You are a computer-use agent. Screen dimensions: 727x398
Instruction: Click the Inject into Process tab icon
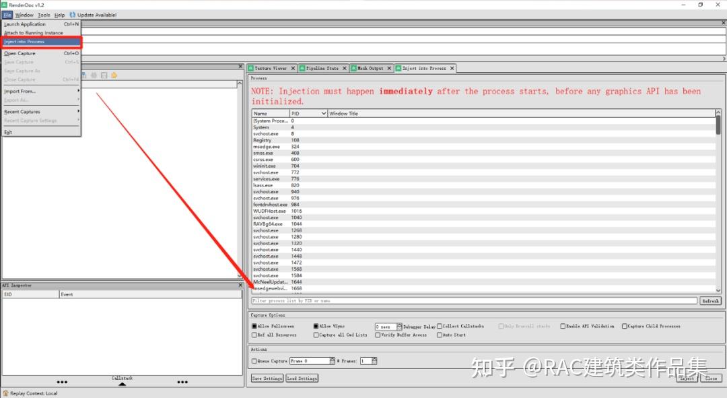[399, 68]
